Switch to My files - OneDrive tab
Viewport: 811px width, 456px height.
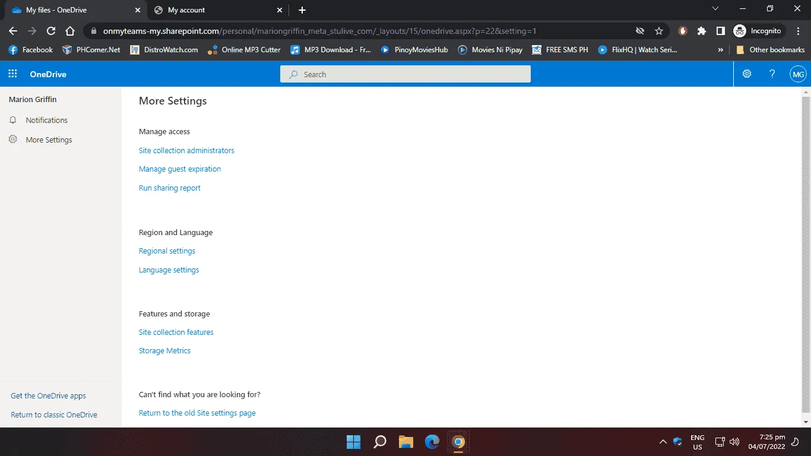coord(75,10)
